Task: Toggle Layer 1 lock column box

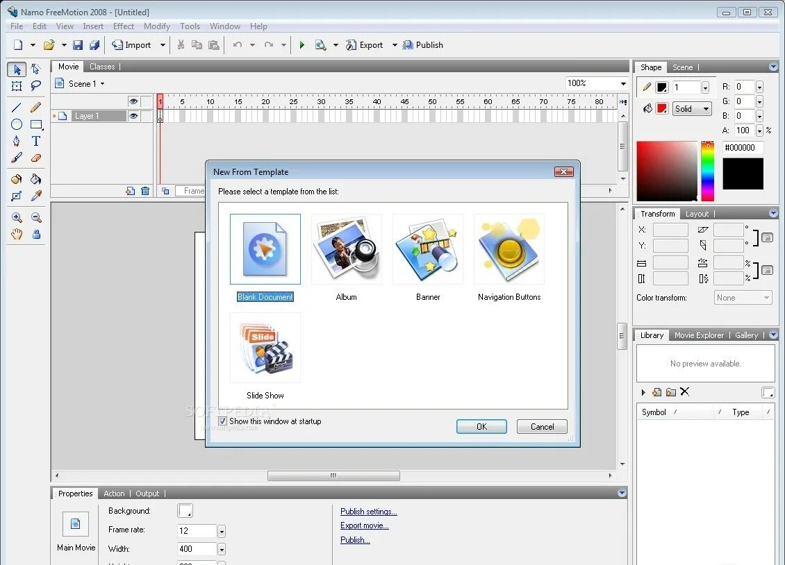Action: click(146, 116)
